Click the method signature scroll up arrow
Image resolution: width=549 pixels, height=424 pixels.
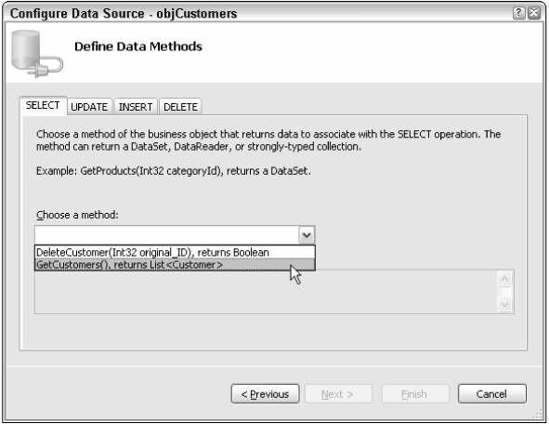505,279
